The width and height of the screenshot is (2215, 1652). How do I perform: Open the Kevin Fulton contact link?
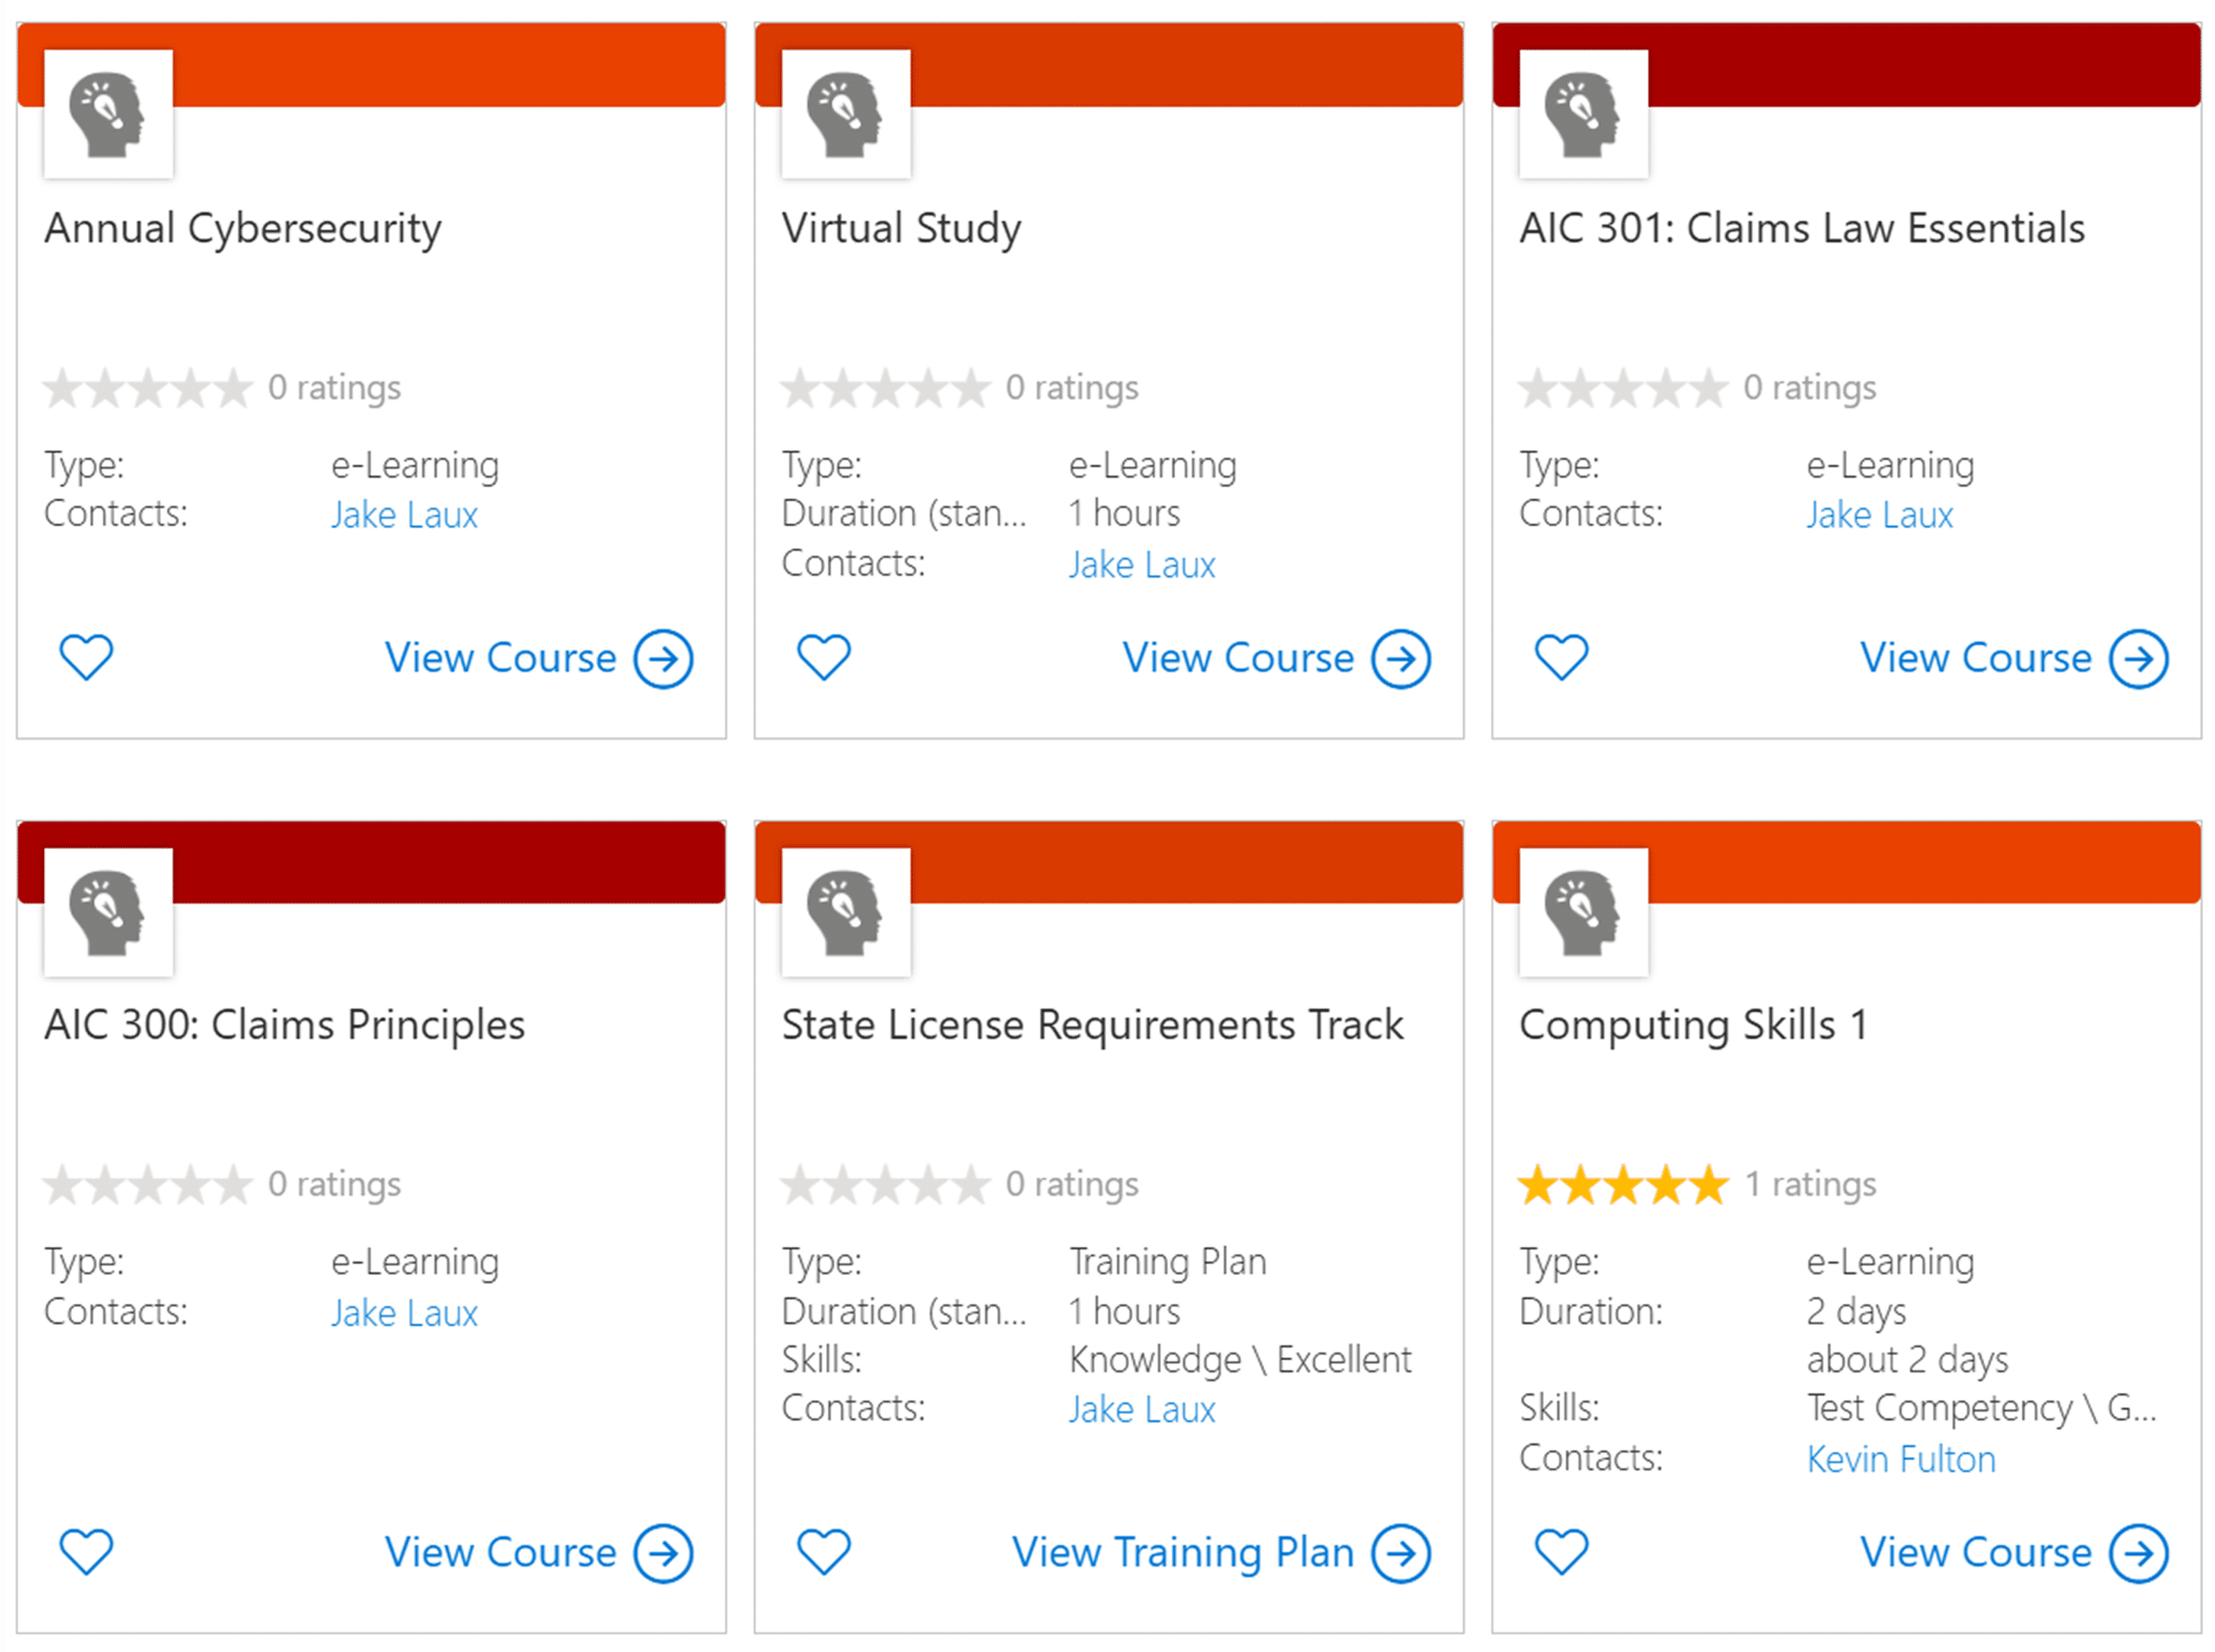pyautogui.click(x=1901, y=1460)
